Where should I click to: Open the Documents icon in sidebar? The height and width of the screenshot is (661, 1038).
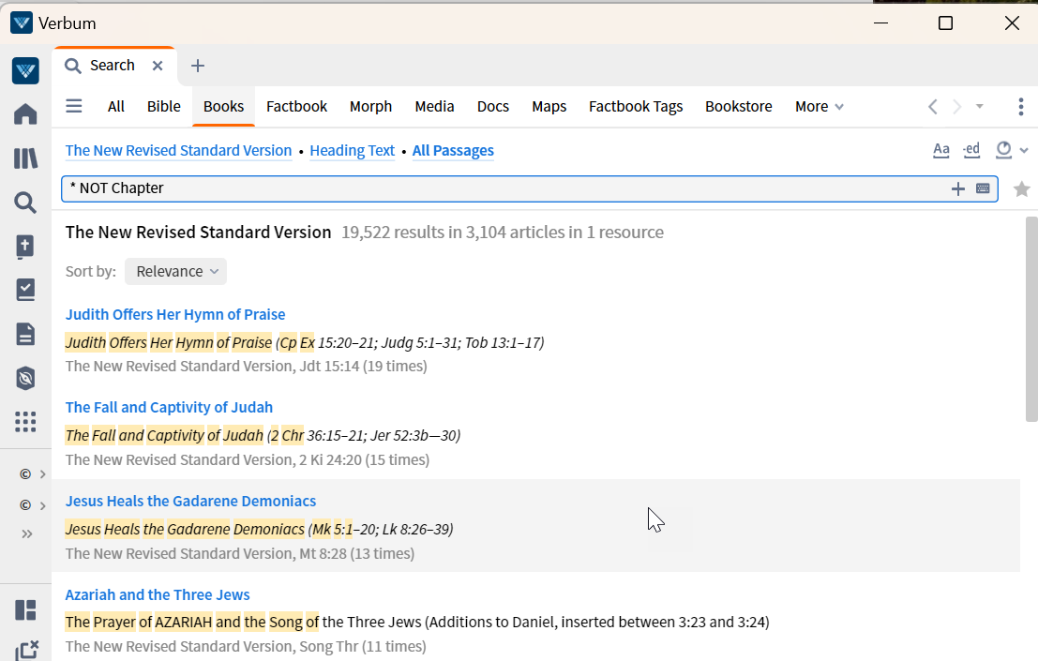click(x=26, y=334)
